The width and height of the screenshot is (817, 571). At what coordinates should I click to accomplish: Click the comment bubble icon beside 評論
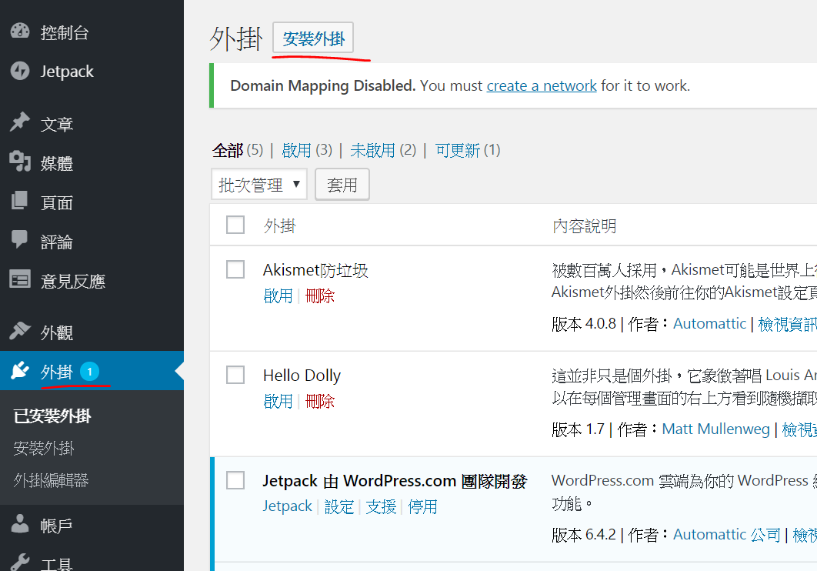(20, 239)
